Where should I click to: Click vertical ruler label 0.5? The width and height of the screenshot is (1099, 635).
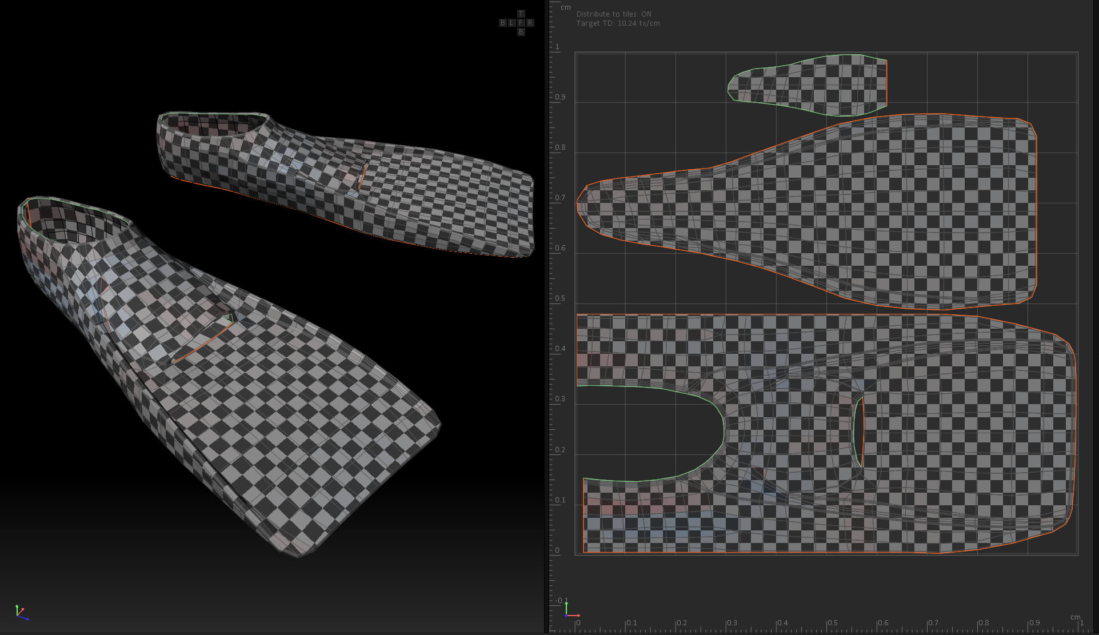tap(560, 298)
